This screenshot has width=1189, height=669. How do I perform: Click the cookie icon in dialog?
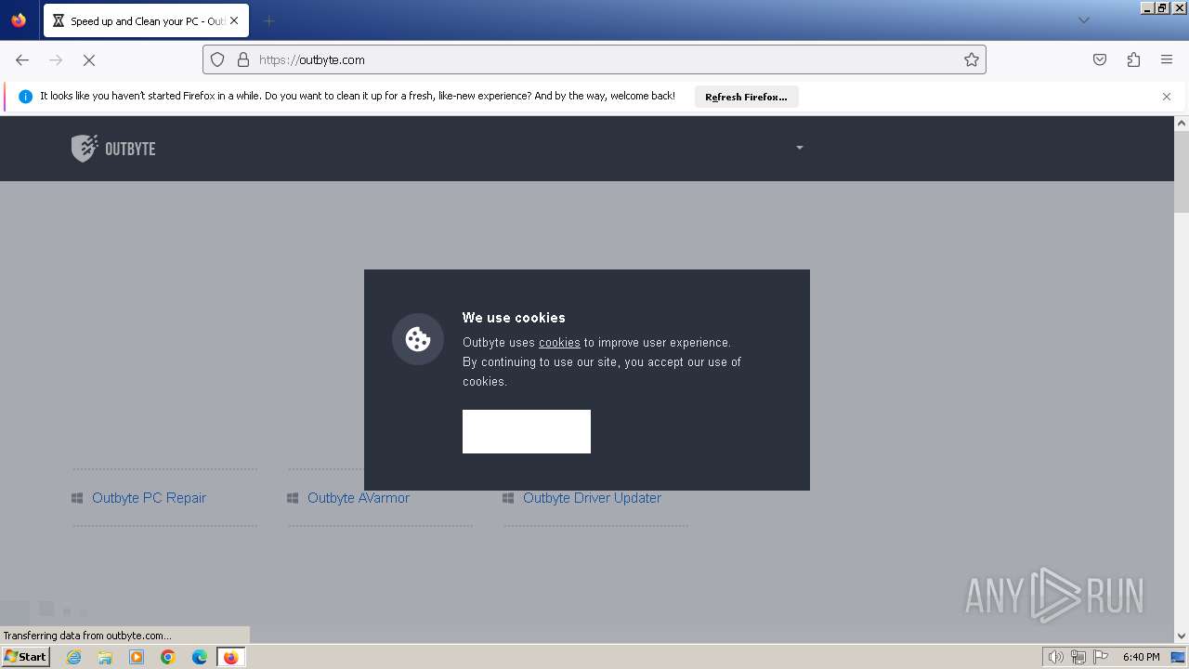click(x=418, y=339)
